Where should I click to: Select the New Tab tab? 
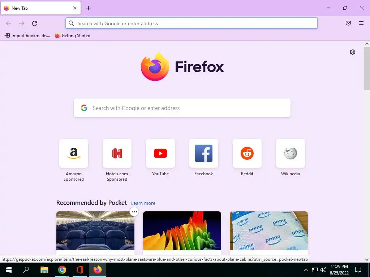(x=40, y=8)
